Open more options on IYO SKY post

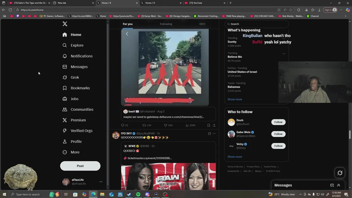point(214,134)
